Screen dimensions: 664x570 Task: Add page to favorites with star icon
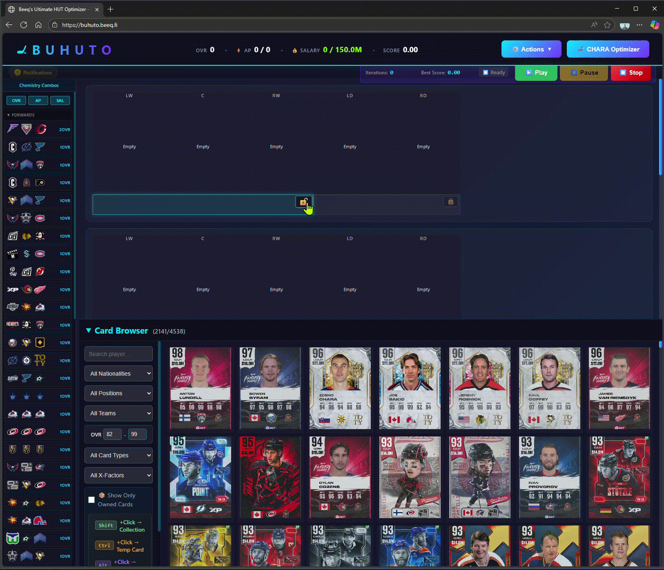(607, 25)
